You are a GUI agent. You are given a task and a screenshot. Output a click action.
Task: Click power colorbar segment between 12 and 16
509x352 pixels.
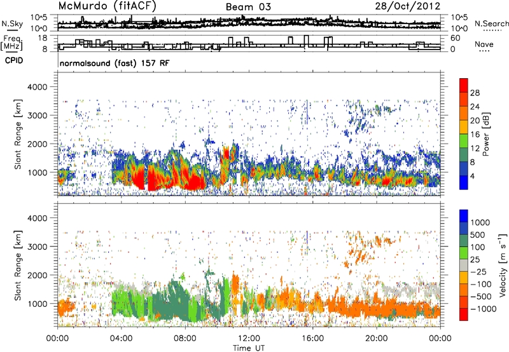[x=464, y=141]
